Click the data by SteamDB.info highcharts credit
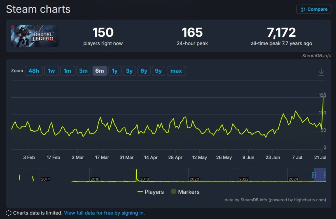336x219 pixels. click(x=275, y=200)
